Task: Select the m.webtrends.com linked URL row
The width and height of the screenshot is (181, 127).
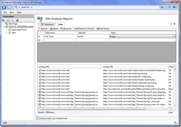Action: point(135,89)
